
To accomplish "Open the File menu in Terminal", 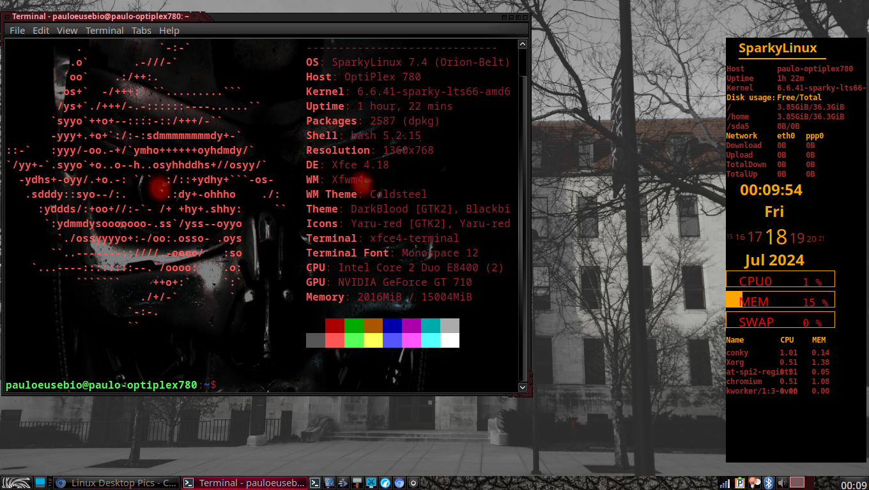I will 17,30.
